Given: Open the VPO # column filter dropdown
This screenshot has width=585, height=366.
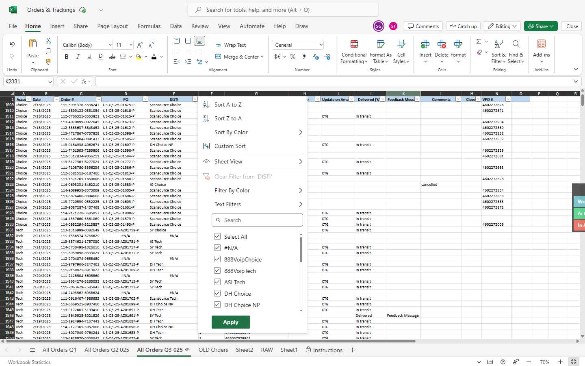Looking at the screenshot, I should [x=508, y=99].
